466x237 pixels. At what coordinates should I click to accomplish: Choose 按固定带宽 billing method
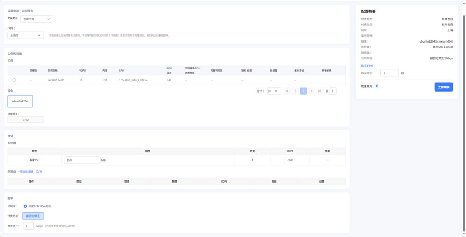(x=33, y=216)
